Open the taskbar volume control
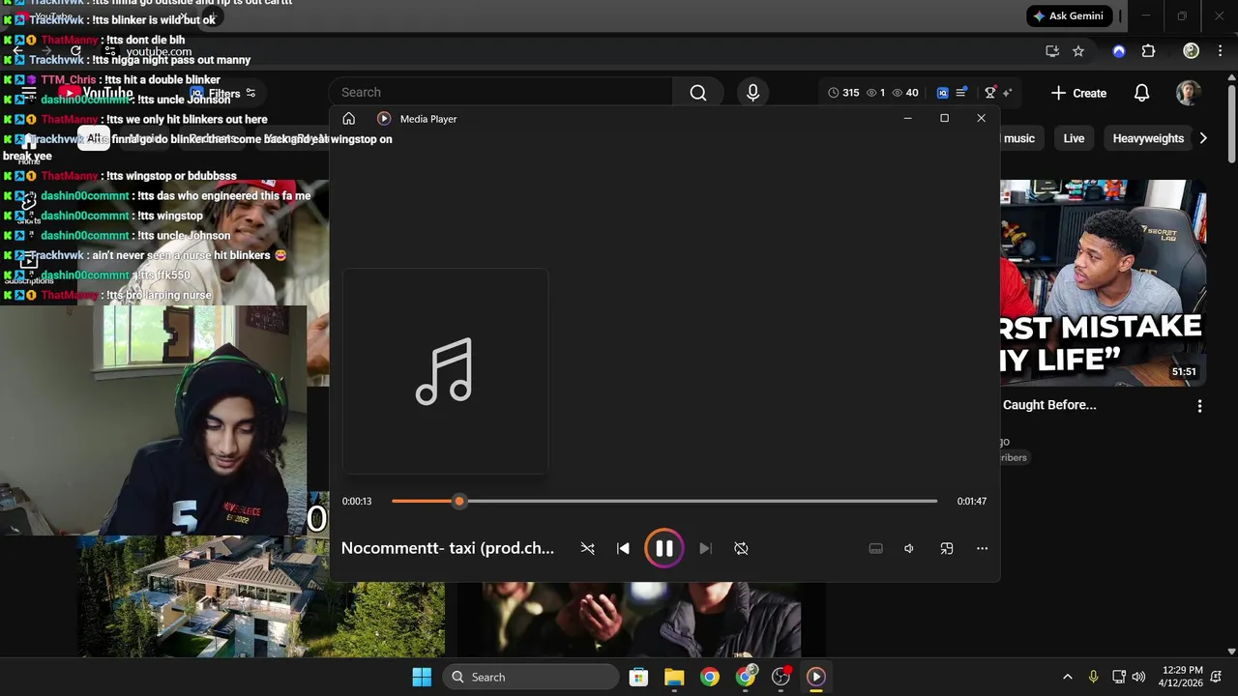Viewport: 1238px width, 696px height. (1138, 677)
